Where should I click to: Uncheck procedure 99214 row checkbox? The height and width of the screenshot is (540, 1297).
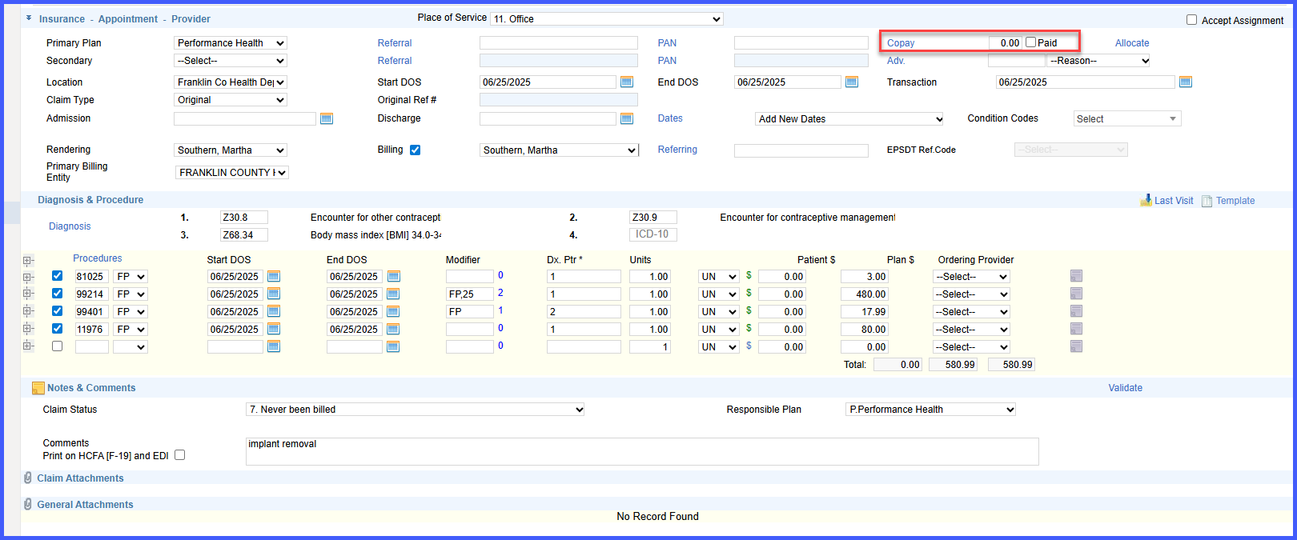coord(57,294)
